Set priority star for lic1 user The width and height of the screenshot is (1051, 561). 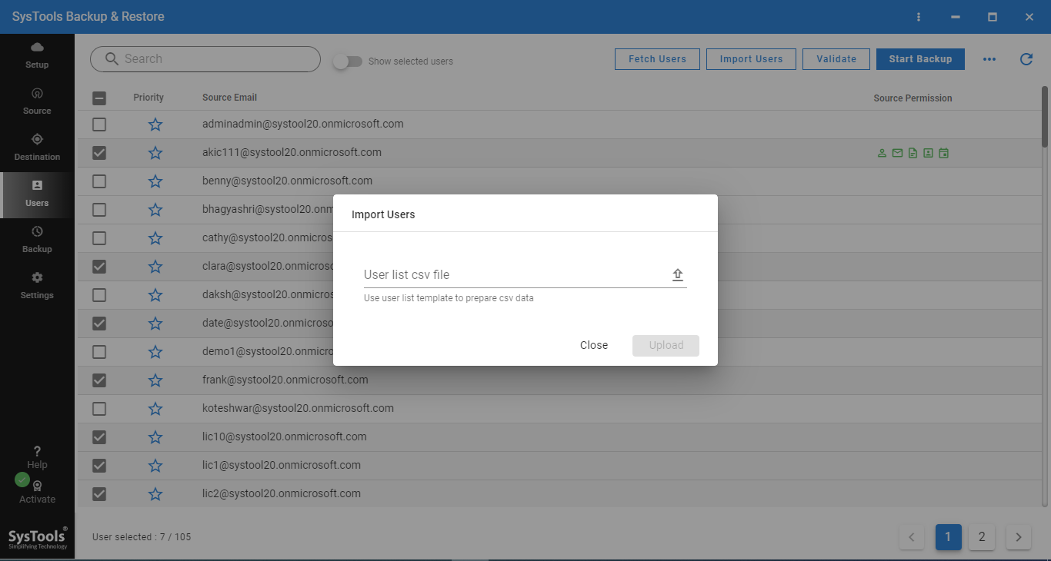click(x=155, y=466)
